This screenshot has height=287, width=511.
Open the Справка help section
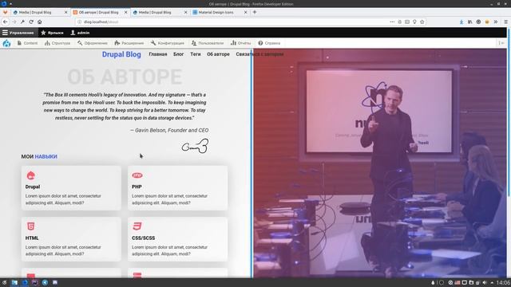(269, 43)
